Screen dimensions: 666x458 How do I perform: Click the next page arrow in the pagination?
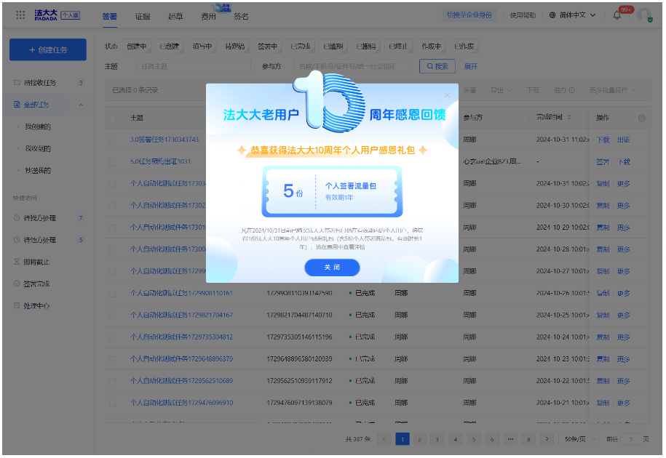pos(547,439)
